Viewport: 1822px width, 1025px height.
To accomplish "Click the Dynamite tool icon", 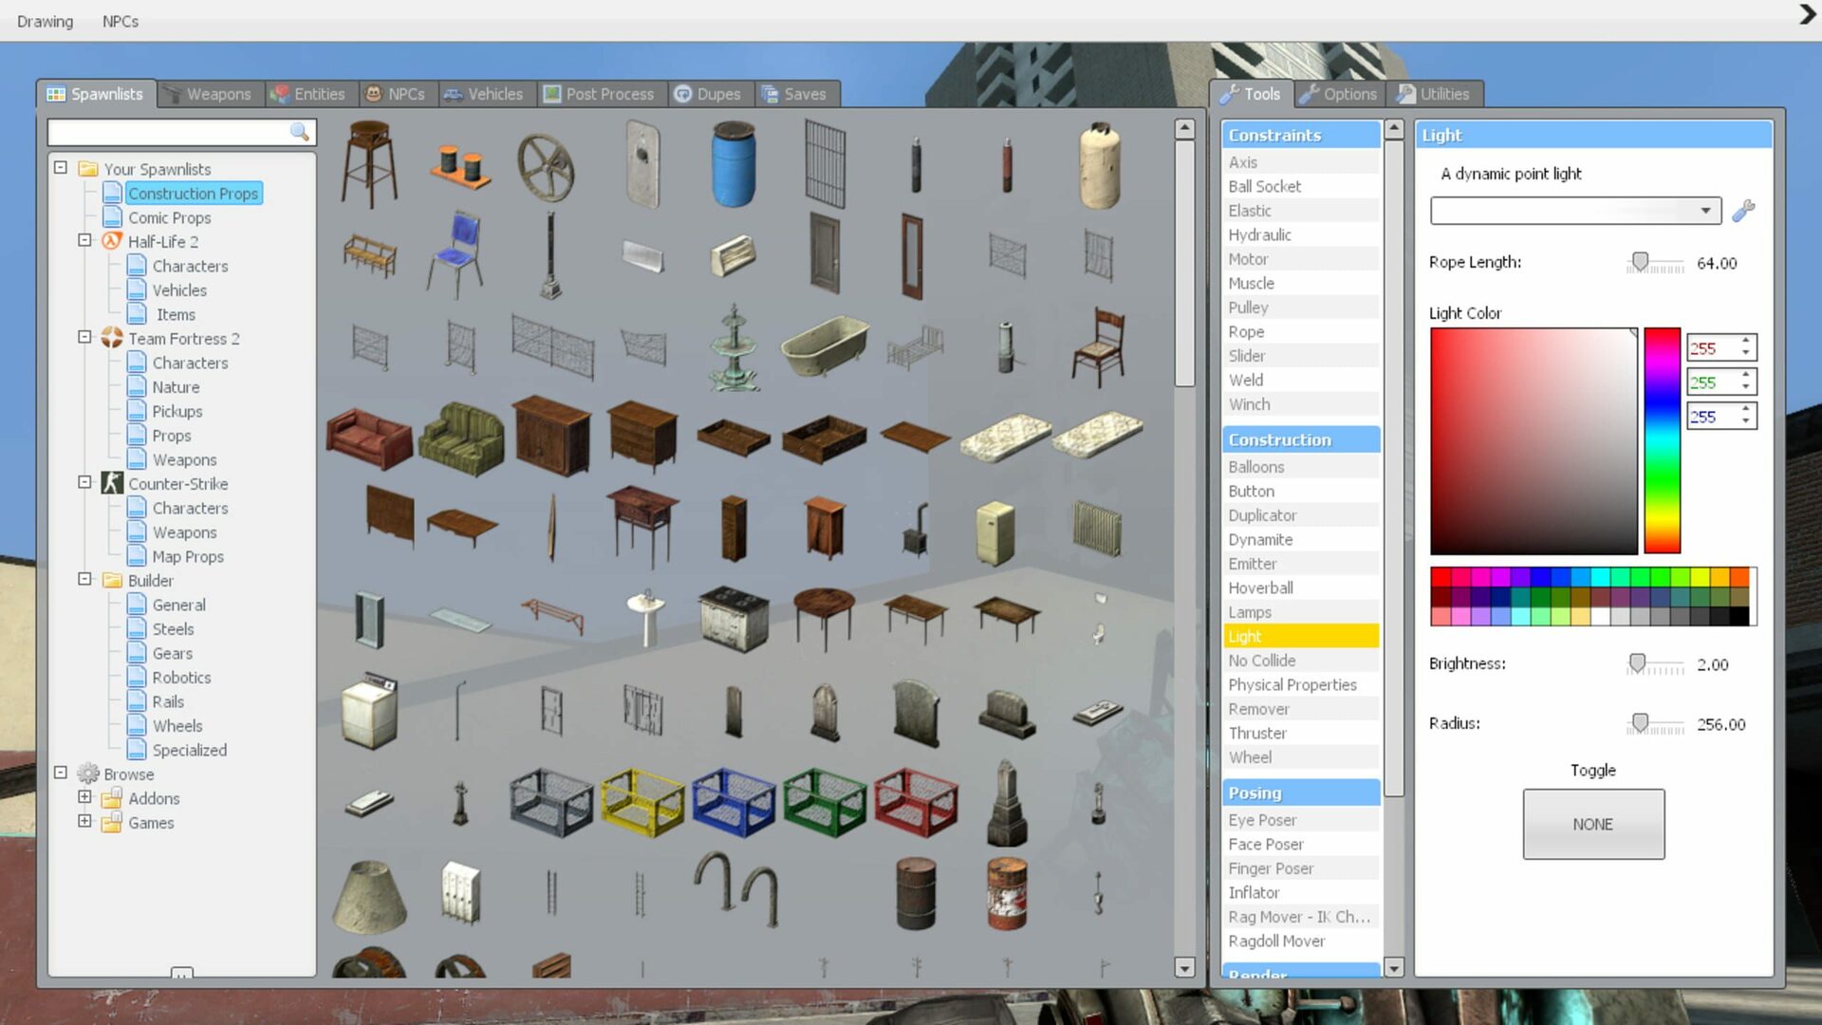I will [x=1259, y=538].
